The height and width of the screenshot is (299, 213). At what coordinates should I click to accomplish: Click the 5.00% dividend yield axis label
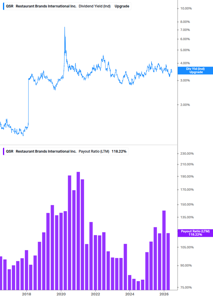[185, 50]
